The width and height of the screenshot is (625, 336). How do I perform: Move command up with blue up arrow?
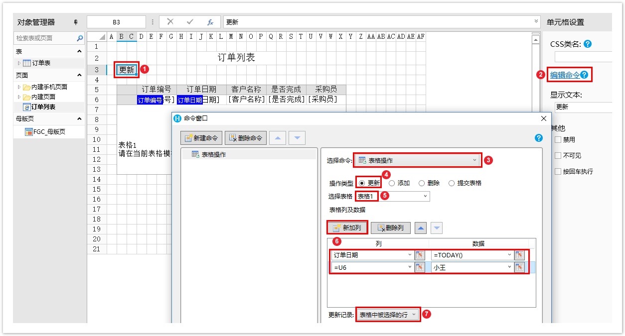(279, 138)
